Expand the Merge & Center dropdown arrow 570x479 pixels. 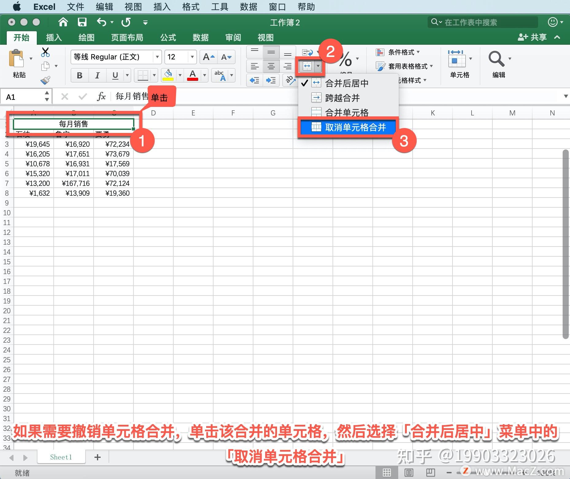[318, 66]
